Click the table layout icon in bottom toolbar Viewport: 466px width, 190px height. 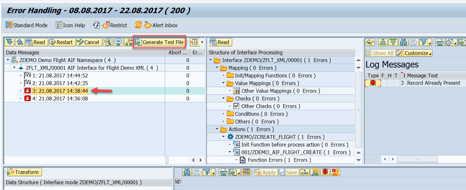coord(246,172)
